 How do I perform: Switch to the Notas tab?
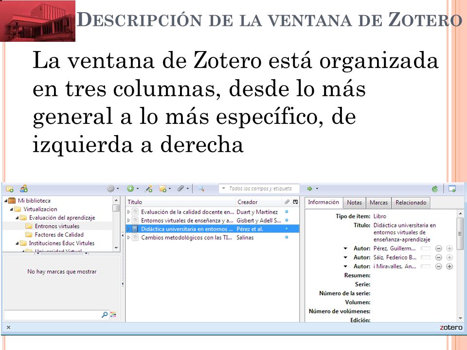click(355, 203)
